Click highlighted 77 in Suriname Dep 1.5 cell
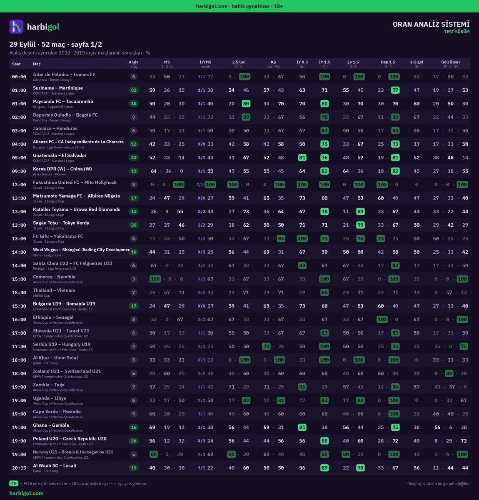479x500 pixels. coord(395,90)
